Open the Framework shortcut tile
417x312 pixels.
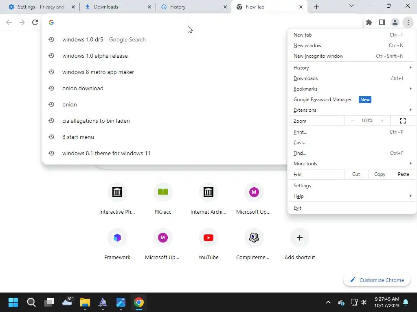[x=117, y=244]
